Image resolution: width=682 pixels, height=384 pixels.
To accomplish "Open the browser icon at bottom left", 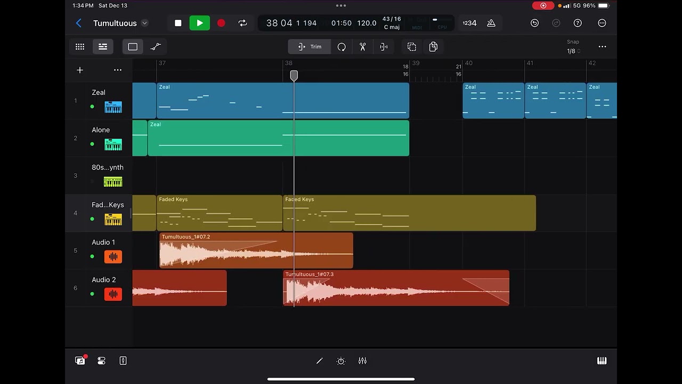I will point(80,361).
